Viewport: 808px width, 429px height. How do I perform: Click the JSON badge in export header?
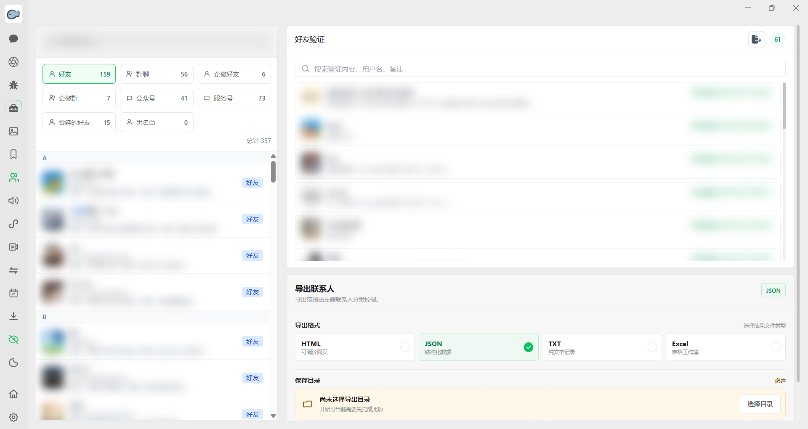773,291
